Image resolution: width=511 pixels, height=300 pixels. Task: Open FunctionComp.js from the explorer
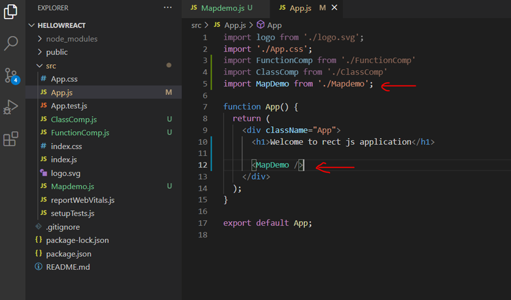(x=80, y=133)
